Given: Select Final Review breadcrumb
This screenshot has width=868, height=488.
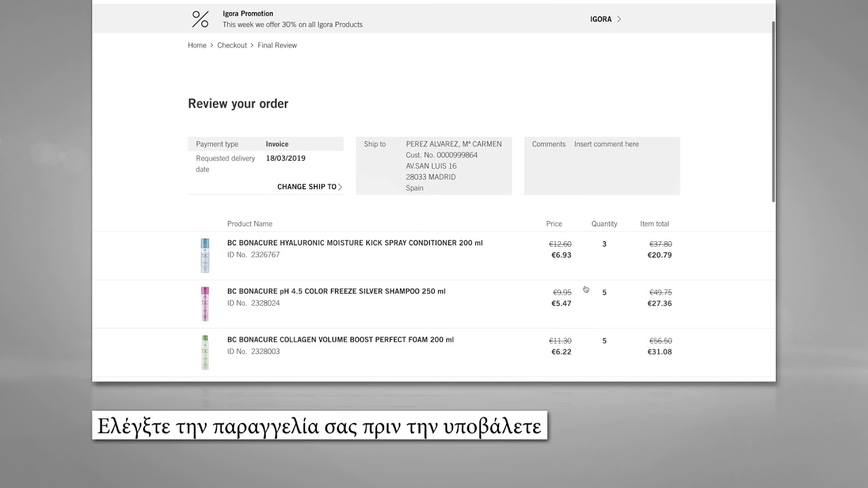Looking at the screenshot, I should pos(277,45).
